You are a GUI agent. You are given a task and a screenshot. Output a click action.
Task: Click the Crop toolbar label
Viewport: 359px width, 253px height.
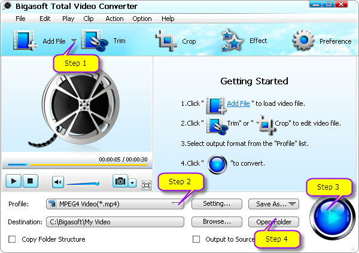[x=188, y=41]
